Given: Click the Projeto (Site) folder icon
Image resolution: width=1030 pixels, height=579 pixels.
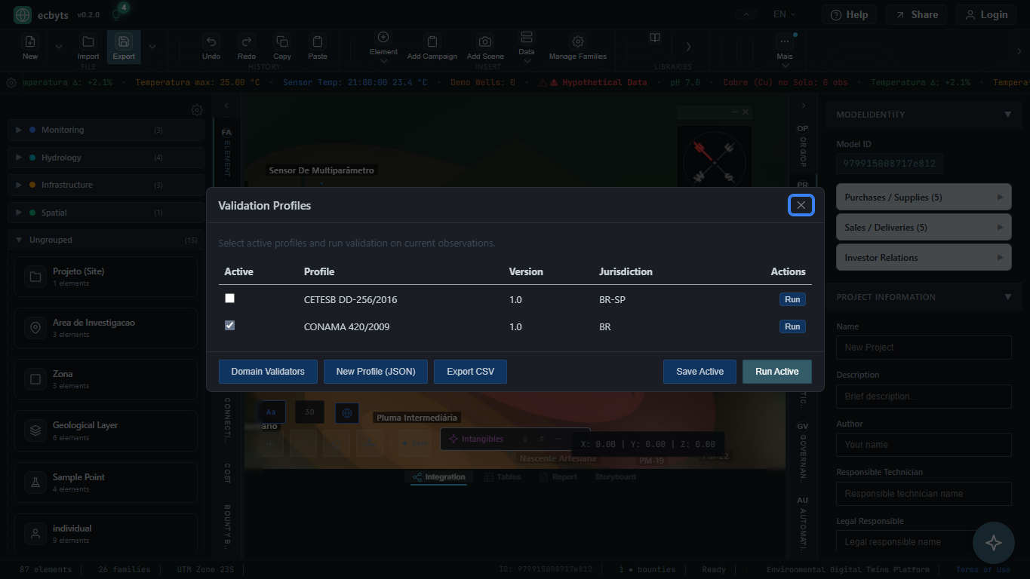Looking at the screenshot, I should 35,277.
